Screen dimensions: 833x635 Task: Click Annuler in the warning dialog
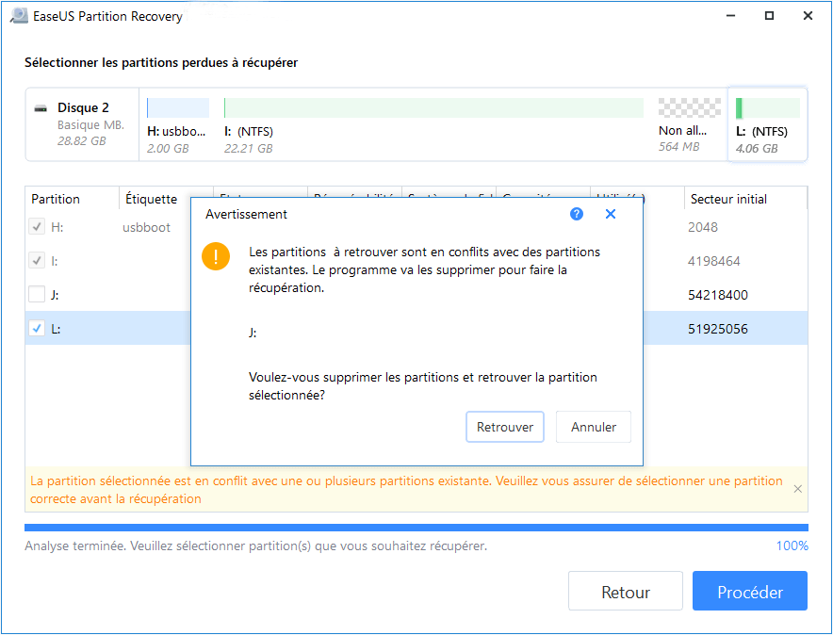(594, 427)
